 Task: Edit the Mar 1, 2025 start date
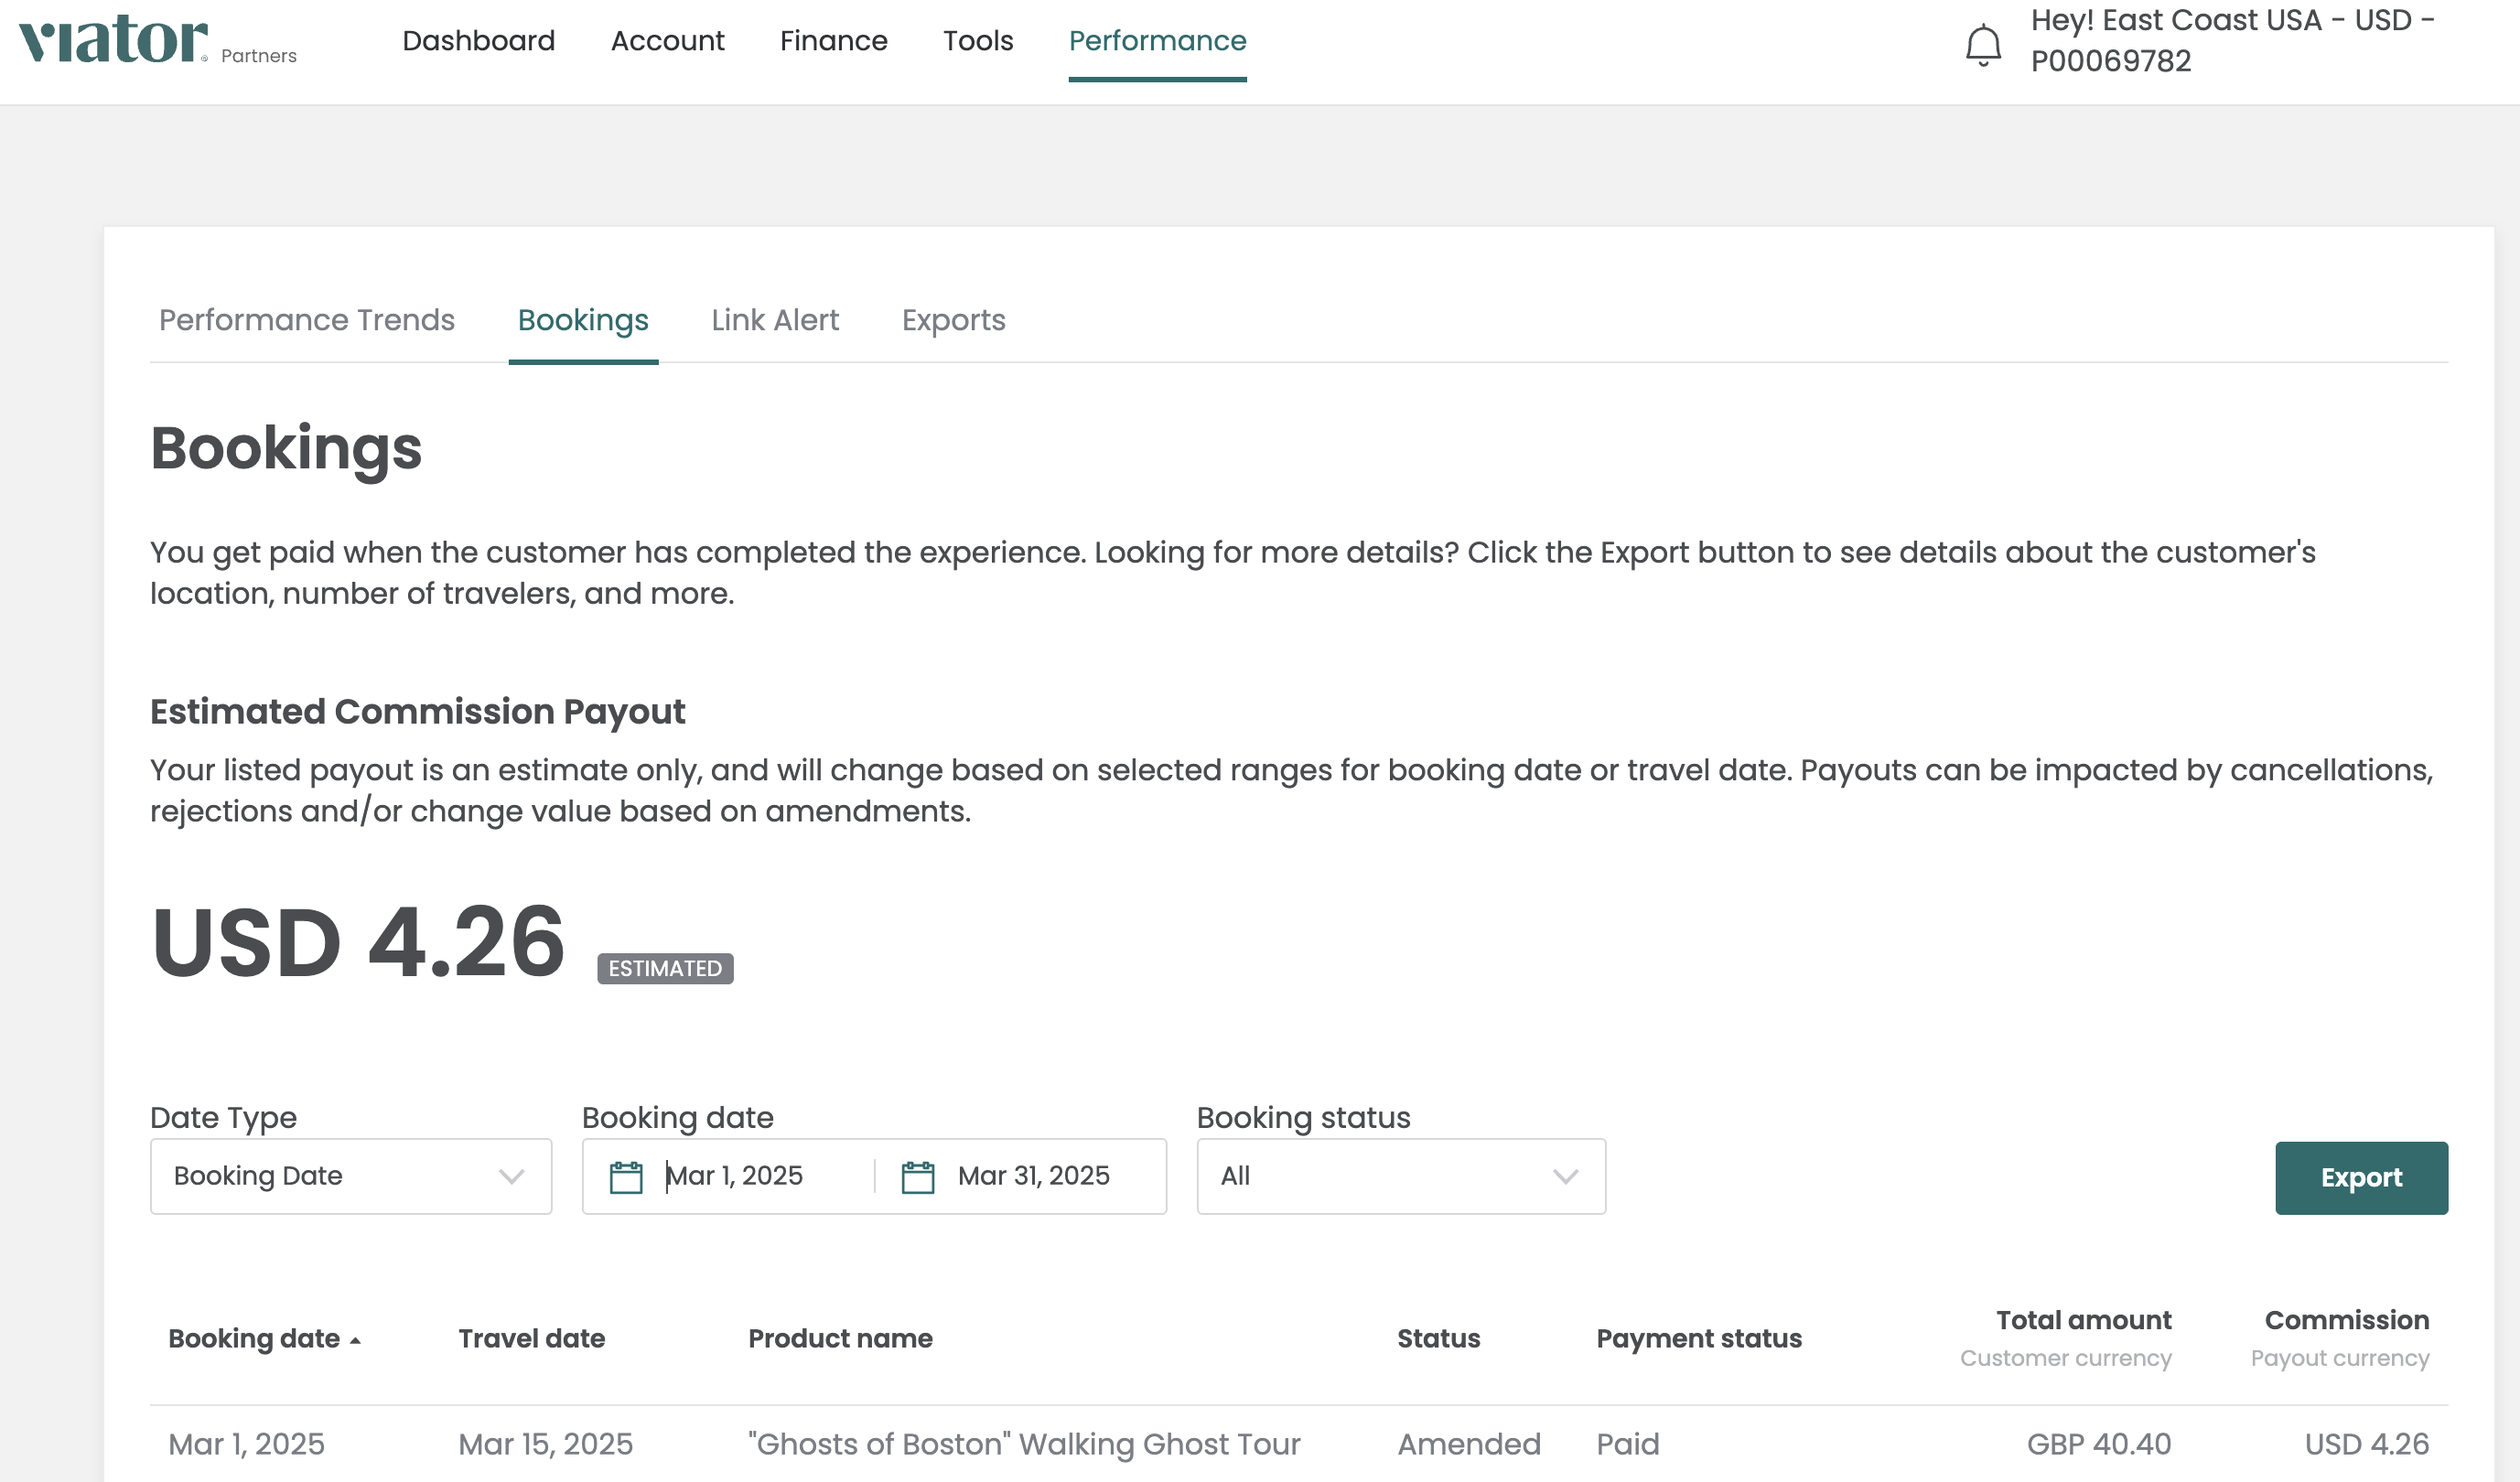pyautogui.click(x=735, y=1176)
